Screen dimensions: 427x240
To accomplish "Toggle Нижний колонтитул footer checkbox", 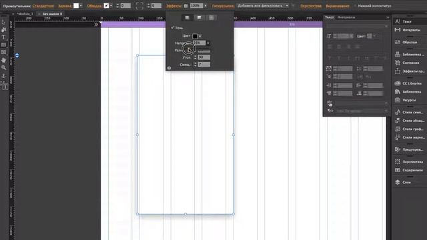I will point(355,6).
